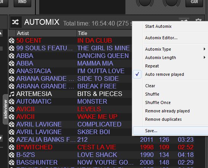Select the track LOVE SHACK
208x168 pixels.
[97, 155]
